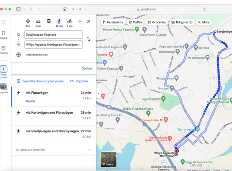
Task: Filter map by Coffee
Action: 135,22
